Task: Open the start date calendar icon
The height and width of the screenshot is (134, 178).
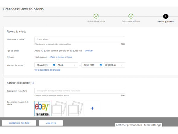Action: (x=54, y=65)
